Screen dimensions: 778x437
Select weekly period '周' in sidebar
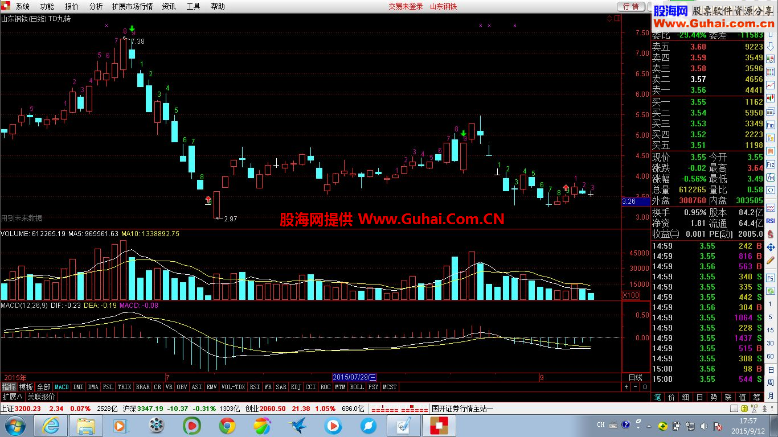click(770, 382)
